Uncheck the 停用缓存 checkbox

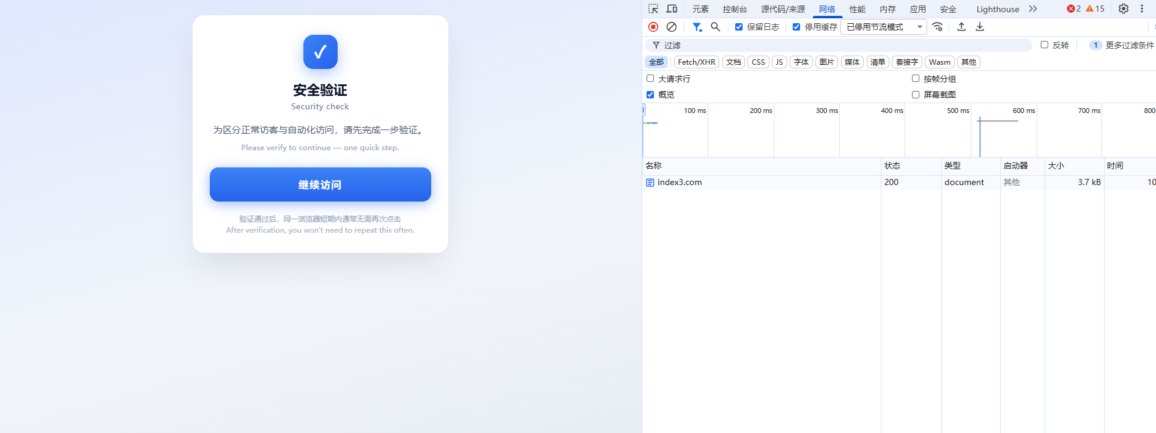pos(796,27)
